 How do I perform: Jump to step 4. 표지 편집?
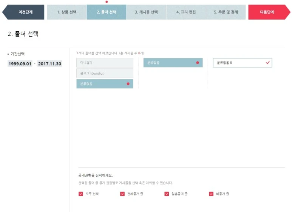coord(186,12)
